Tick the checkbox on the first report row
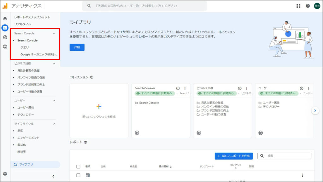The width and height of the screenshot is (323, 182). [x=78, y=175]
